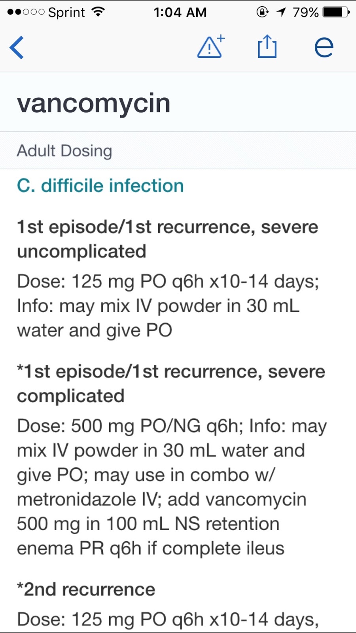
Task: Open the alert warning plus icon
Action: [x=211, y=46]
